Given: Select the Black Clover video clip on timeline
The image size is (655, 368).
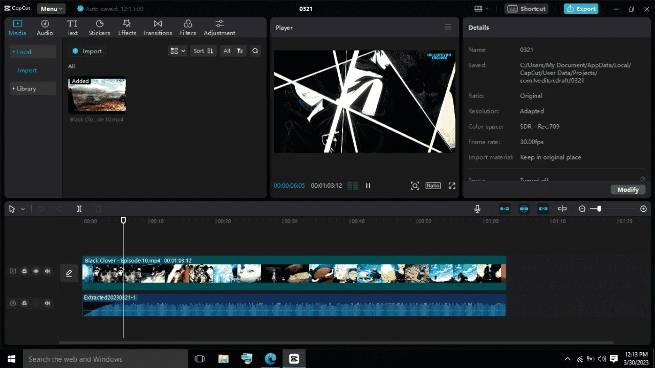Looking at the screenshot, I should (294, 273).
